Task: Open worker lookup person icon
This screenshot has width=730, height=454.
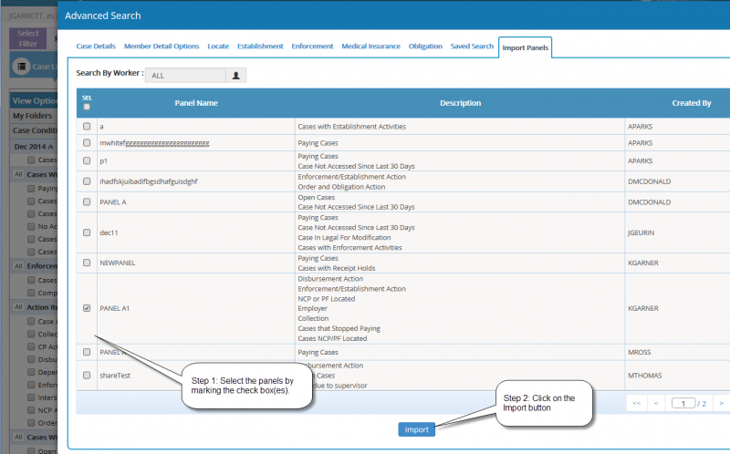Action: 236,76
